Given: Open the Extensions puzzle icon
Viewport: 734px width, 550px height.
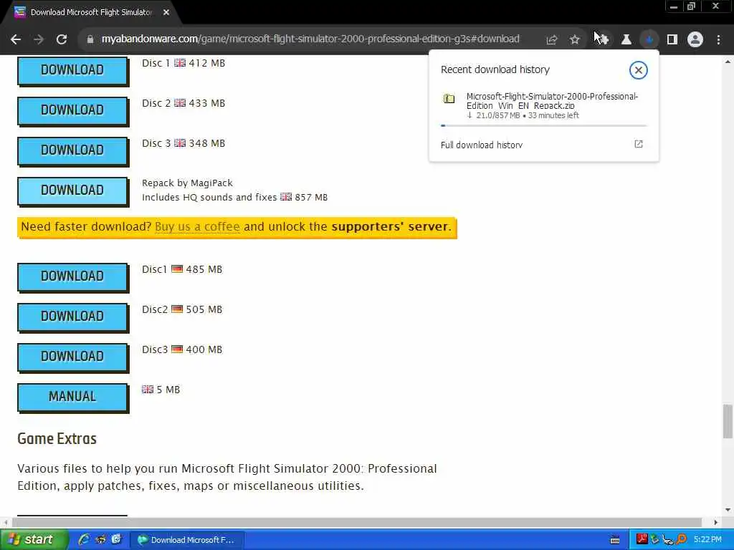Looking at the screenshot, I should (603, 40).
